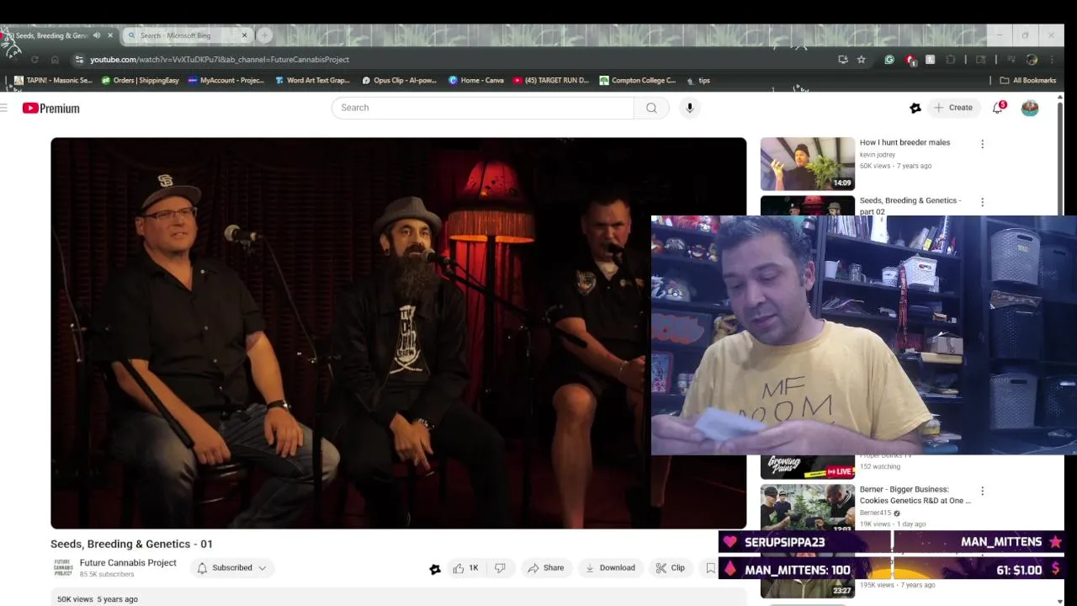The height and width of the screenshot is (606, 1077).
Task: Open a new browser tab
Action: pos(264,35)
